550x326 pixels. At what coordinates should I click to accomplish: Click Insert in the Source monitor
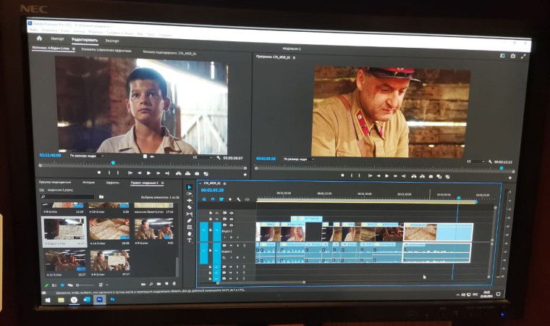(x=179, y=173)
